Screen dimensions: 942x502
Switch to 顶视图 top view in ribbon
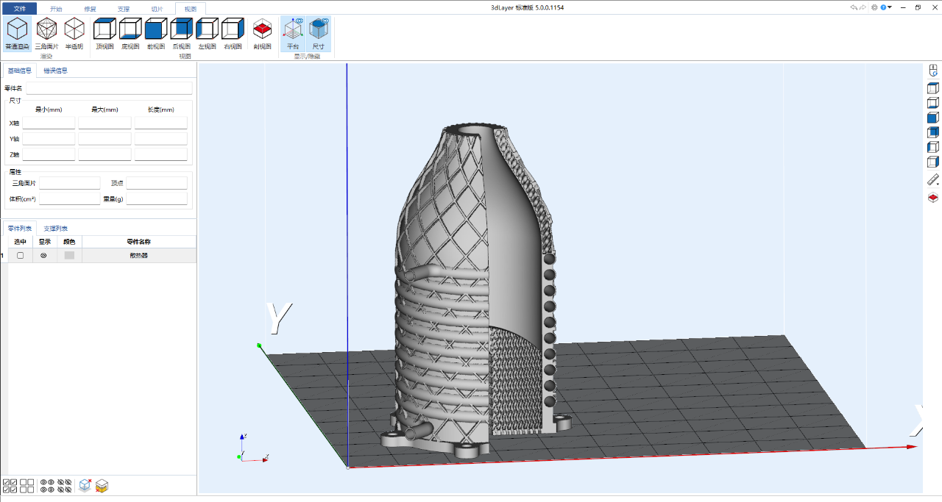[x=105, y=34]
